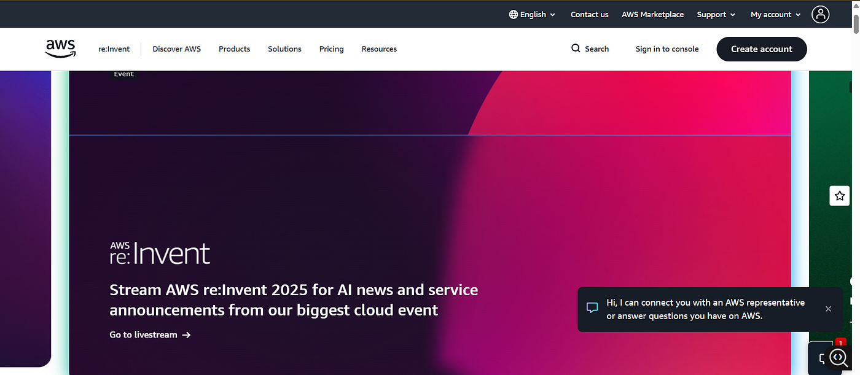Open AWS Marketplace link

(652, 14)
